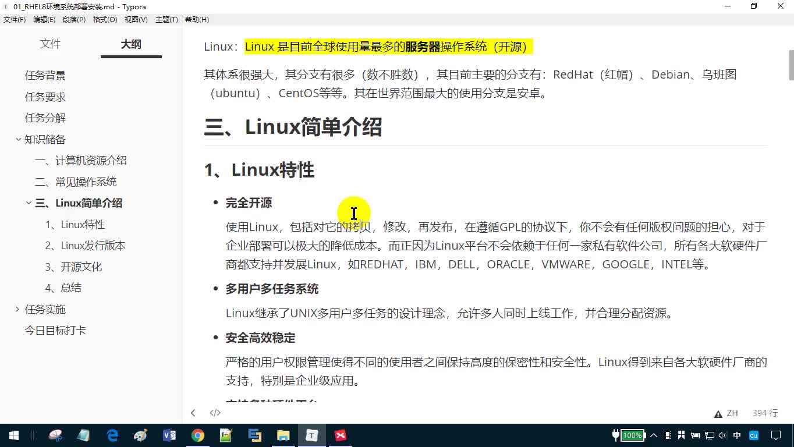Place cursor in heading 三、Linux简单介绍
This screenshot has width=794, height=447.
293,126
